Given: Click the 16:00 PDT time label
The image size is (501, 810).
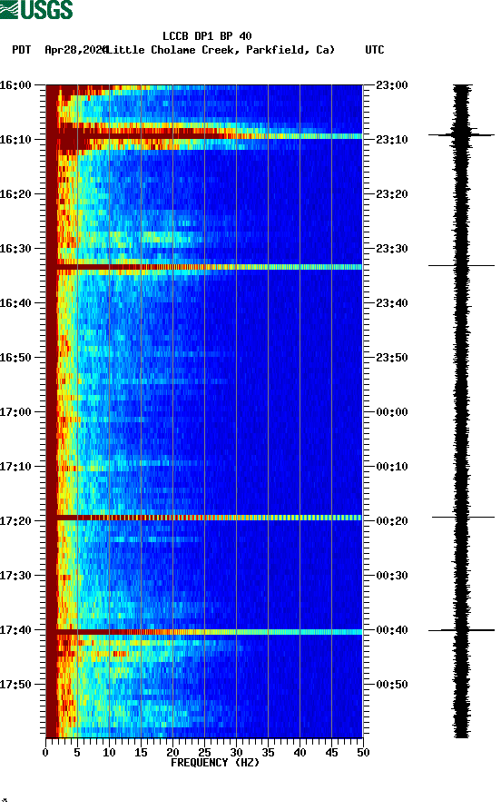Looking at the screenshot, I should tap(15, 85).
